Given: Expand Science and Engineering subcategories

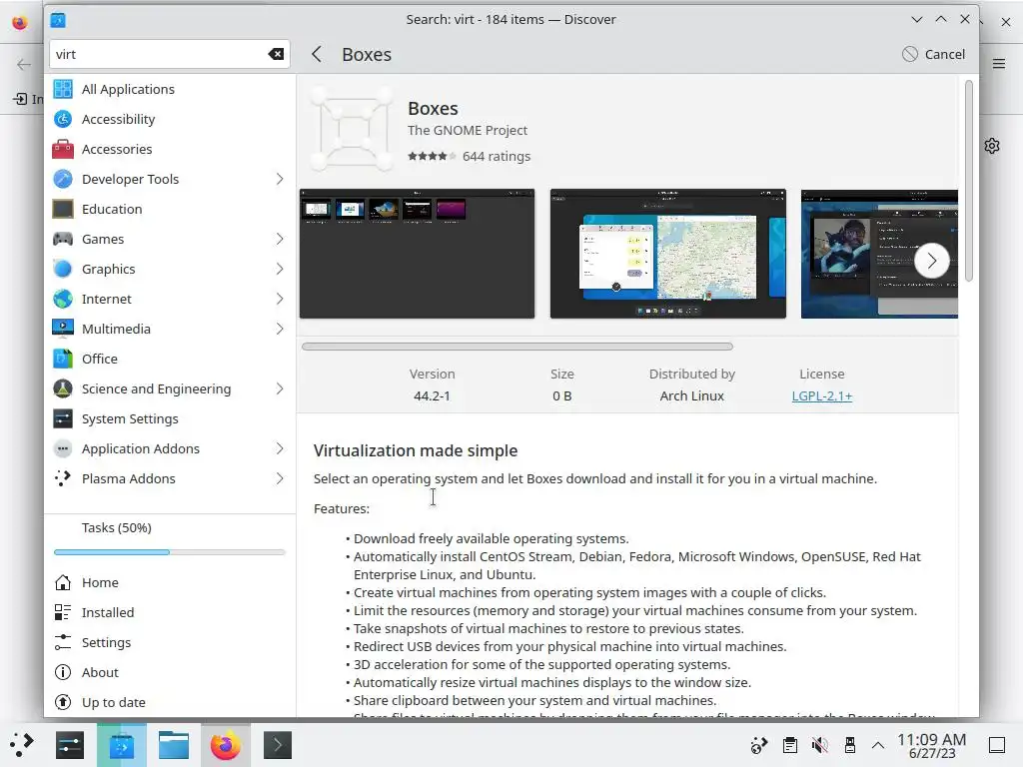Looking at the screenshot, I should [280, 389].
